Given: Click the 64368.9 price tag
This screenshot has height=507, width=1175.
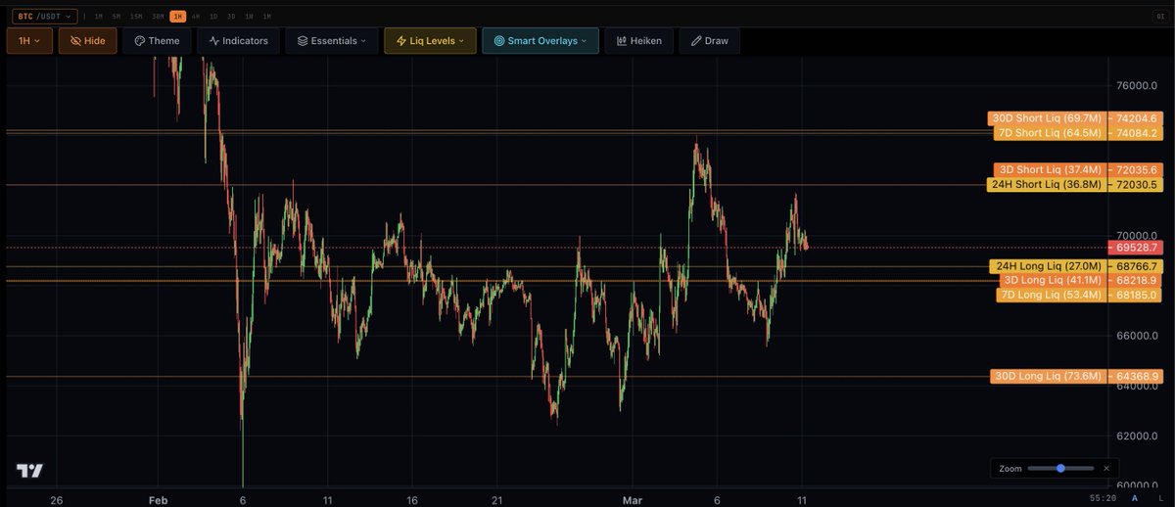Looking at the screenshot, I should coord(1137,376).
